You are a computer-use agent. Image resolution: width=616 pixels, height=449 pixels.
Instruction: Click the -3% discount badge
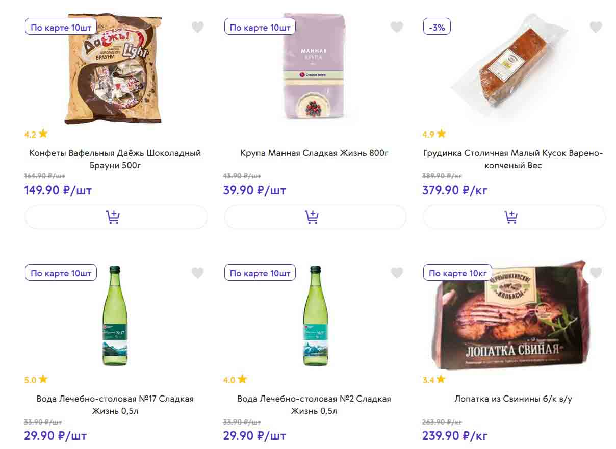[437, 28]
